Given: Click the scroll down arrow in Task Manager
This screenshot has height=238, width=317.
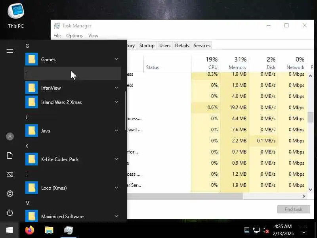Looking at the screenshot, I should pyautogui.click(x=311, y=190).
